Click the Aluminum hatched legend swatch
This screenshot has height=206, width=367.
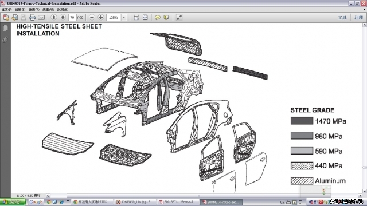[302, 181]
